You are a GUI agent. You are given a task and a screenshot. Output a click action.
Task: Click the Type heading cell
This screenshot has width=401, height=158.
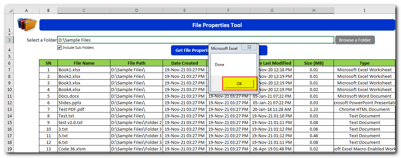pos(364,63)
